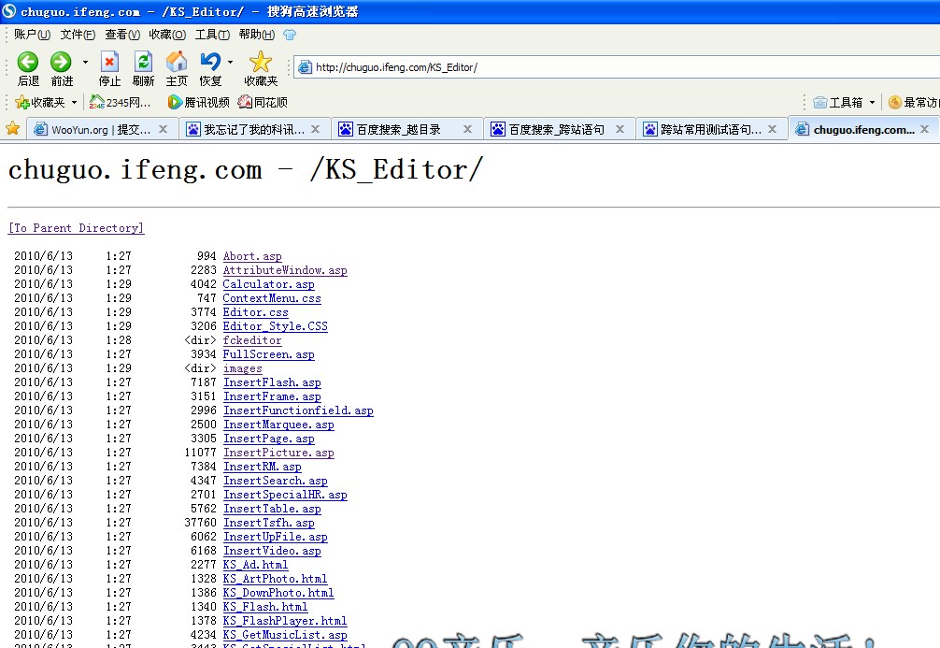Close the chuguo.ifeng.com tab

click(924, 129)
